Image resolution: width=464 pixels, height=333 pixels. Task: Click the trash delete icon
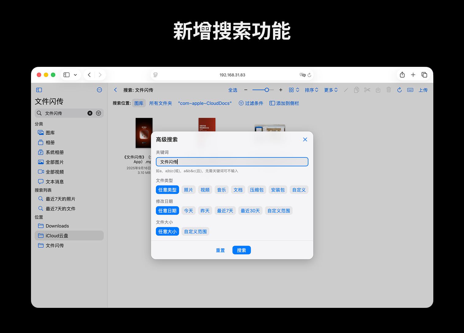[389, 90]
